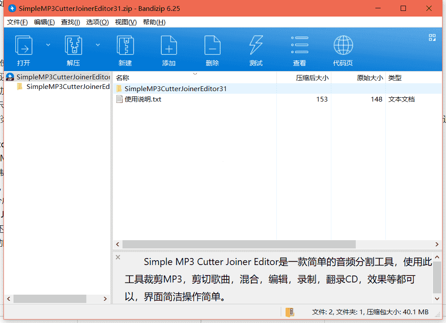Click comment panel scroll down arrow
The width and height of the screenshot is (446, 323).
click(437, 299)
